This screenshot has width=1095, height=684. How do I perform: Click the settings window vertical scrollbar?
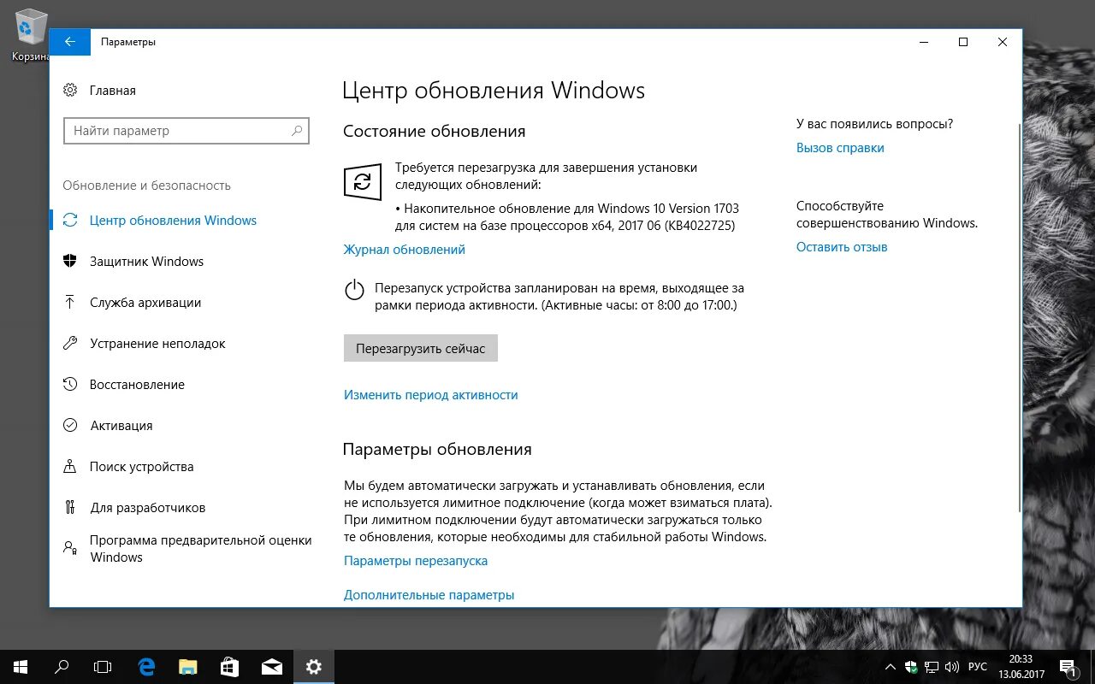pos(1018,318)
